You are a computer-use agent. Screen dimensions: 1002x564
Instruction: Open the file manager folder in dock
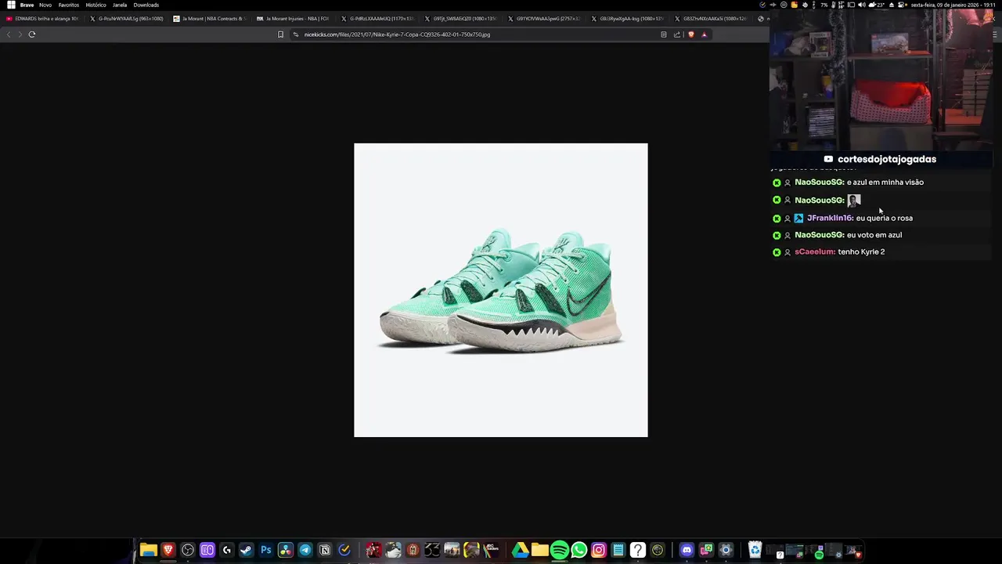coord(148,550)
